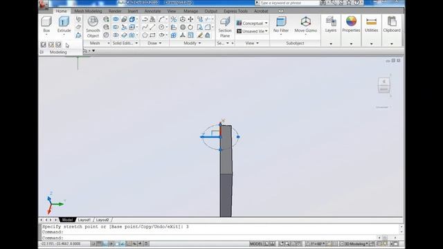Toggle Snap Mode in the status bar
The image size is (443, 249).
(x=93, y=243)
